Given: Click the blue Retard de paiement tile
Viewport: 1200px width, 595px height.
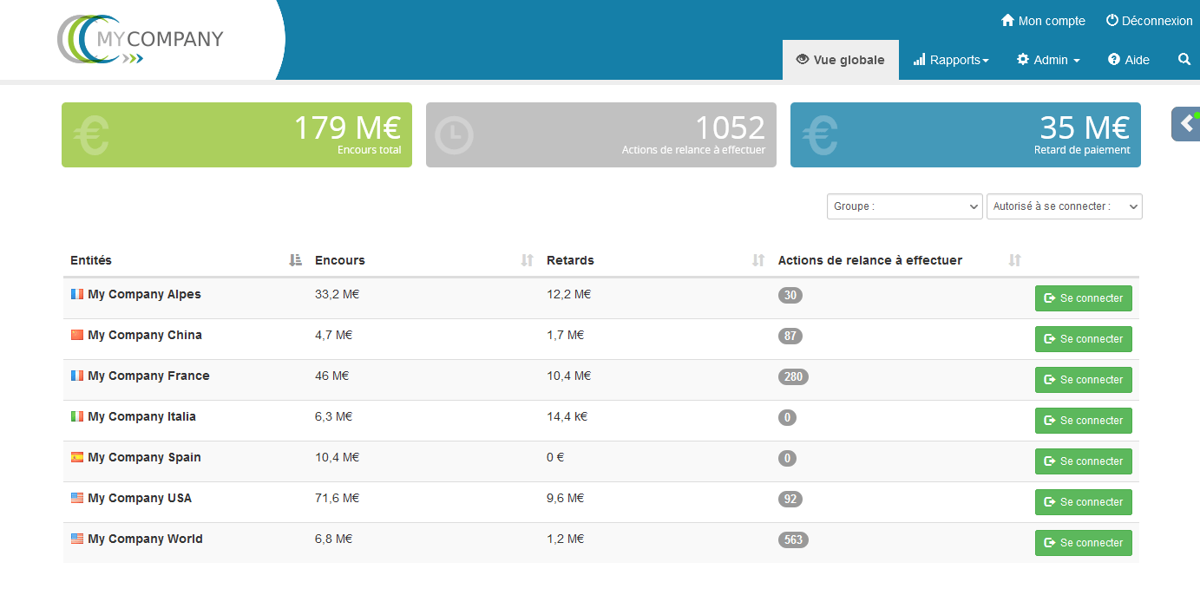Looking at the screenshot, I should click(x=965, y=134).
